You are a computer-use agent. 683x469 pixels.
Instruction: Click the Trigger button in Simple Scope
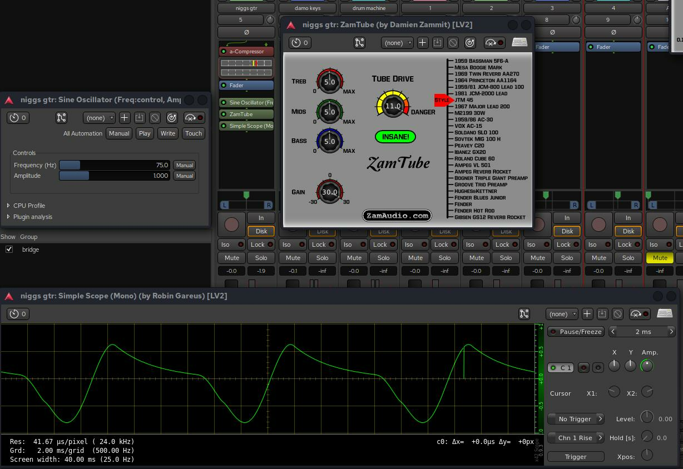tap(576, 457)
